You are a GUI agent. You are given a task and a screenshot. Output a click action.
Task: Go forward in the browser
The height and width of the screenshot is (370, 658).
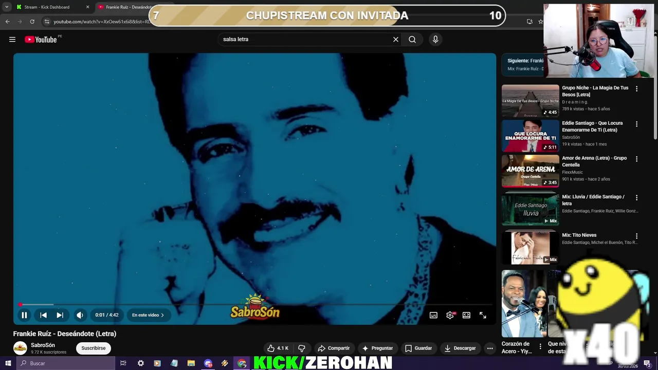pyautogui.click(x=20, y=22)
